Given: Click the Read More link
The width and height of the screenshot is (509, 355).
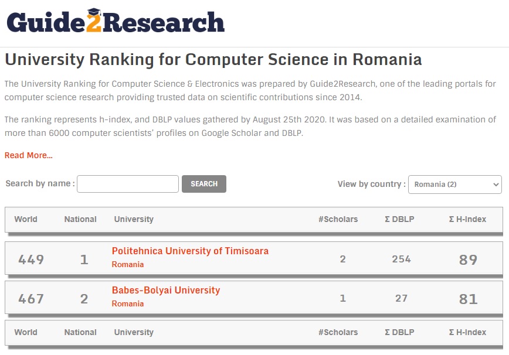Looking at the screenshot, I should pyautogui.click(x=29, y=155).
